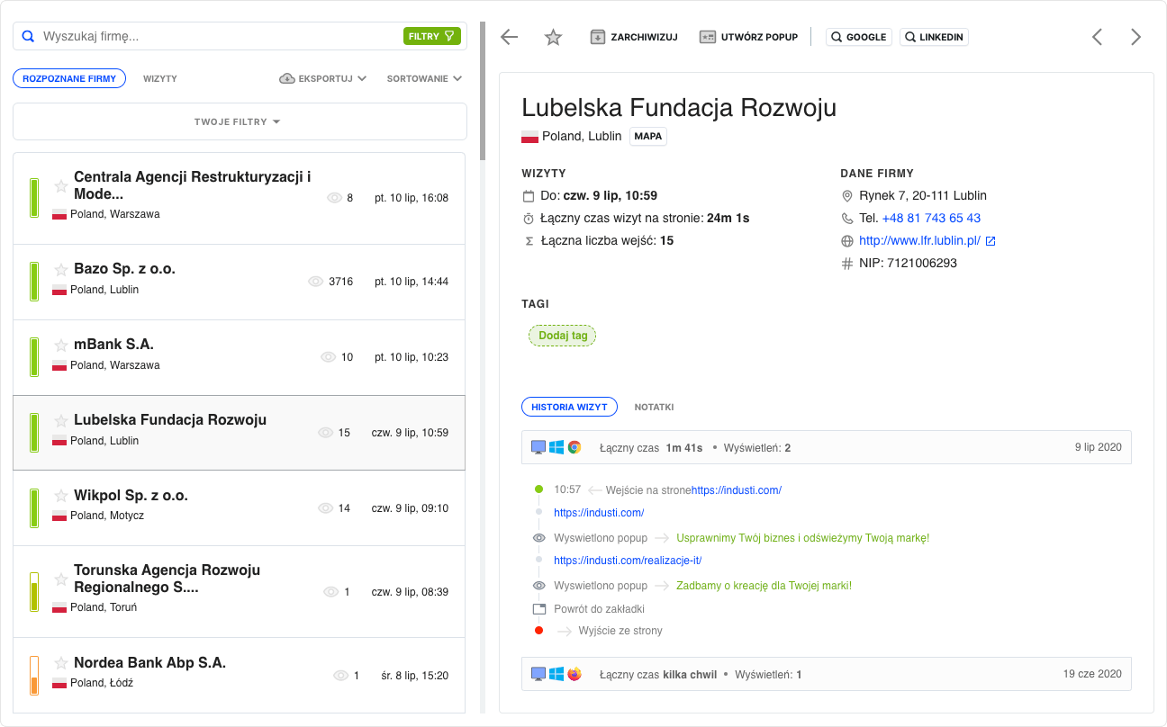Open the Mapa button
The image size is (1167, 727).
(x=648, y=137)
